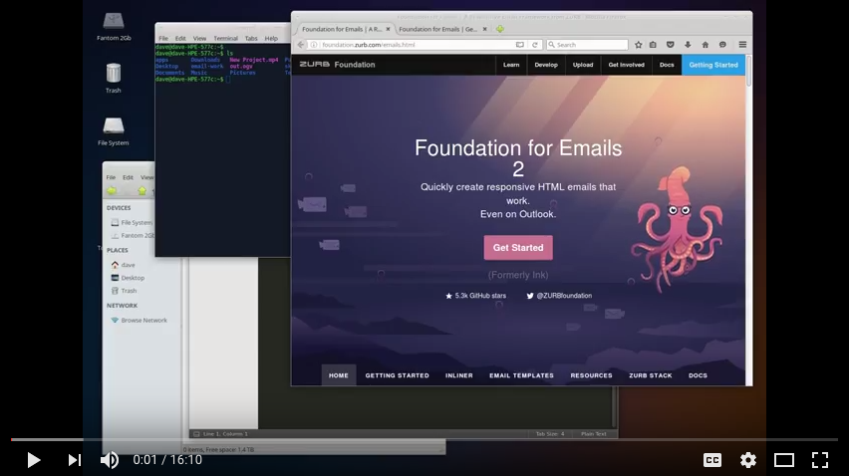Reload the Firefox page
Image resolution: width=849 pixels, height=476 pixels.
coord(534,45)
